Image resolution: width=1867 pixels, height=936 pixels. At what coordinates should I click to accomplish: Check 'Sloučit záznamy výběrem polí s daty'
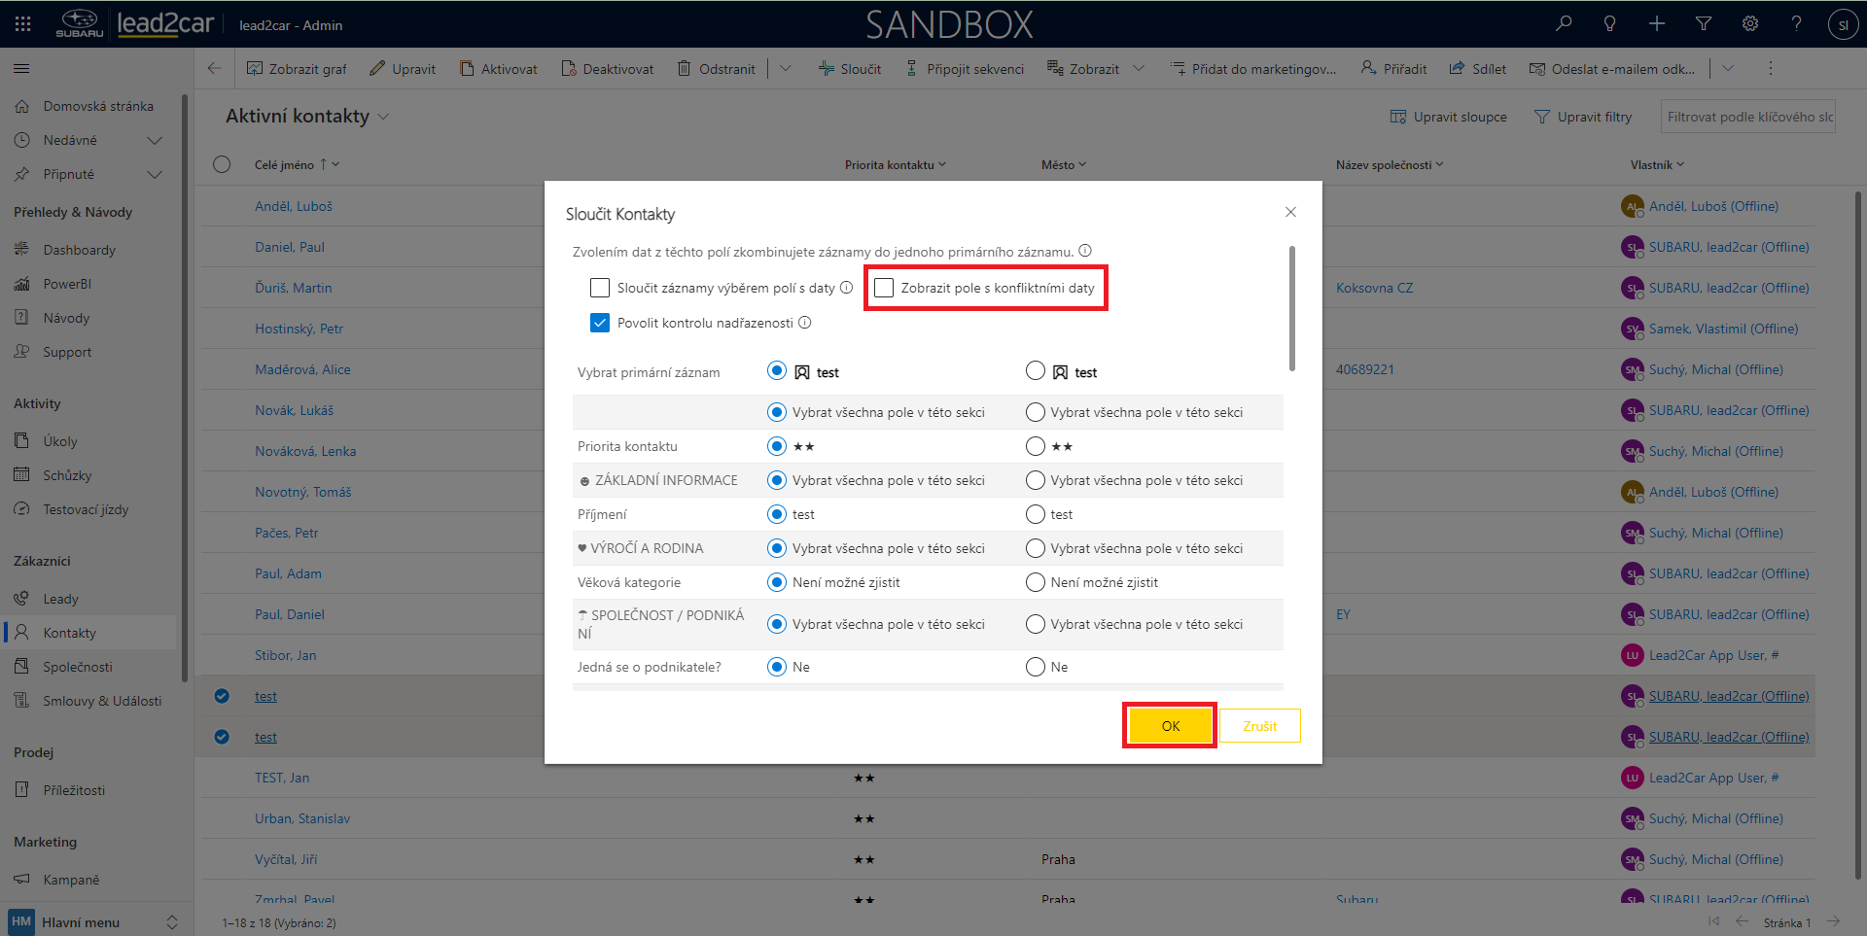[x=600, y=288]
